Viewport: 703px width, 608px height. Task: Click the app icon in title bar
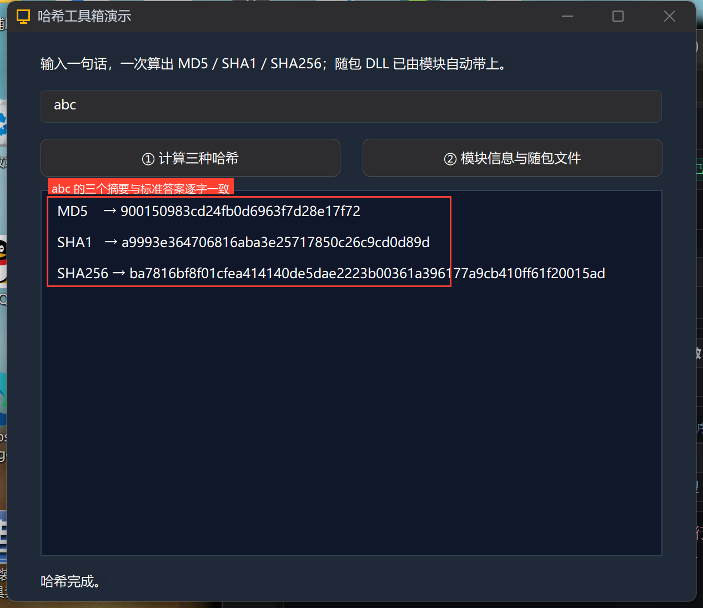[x=23, y=17]
